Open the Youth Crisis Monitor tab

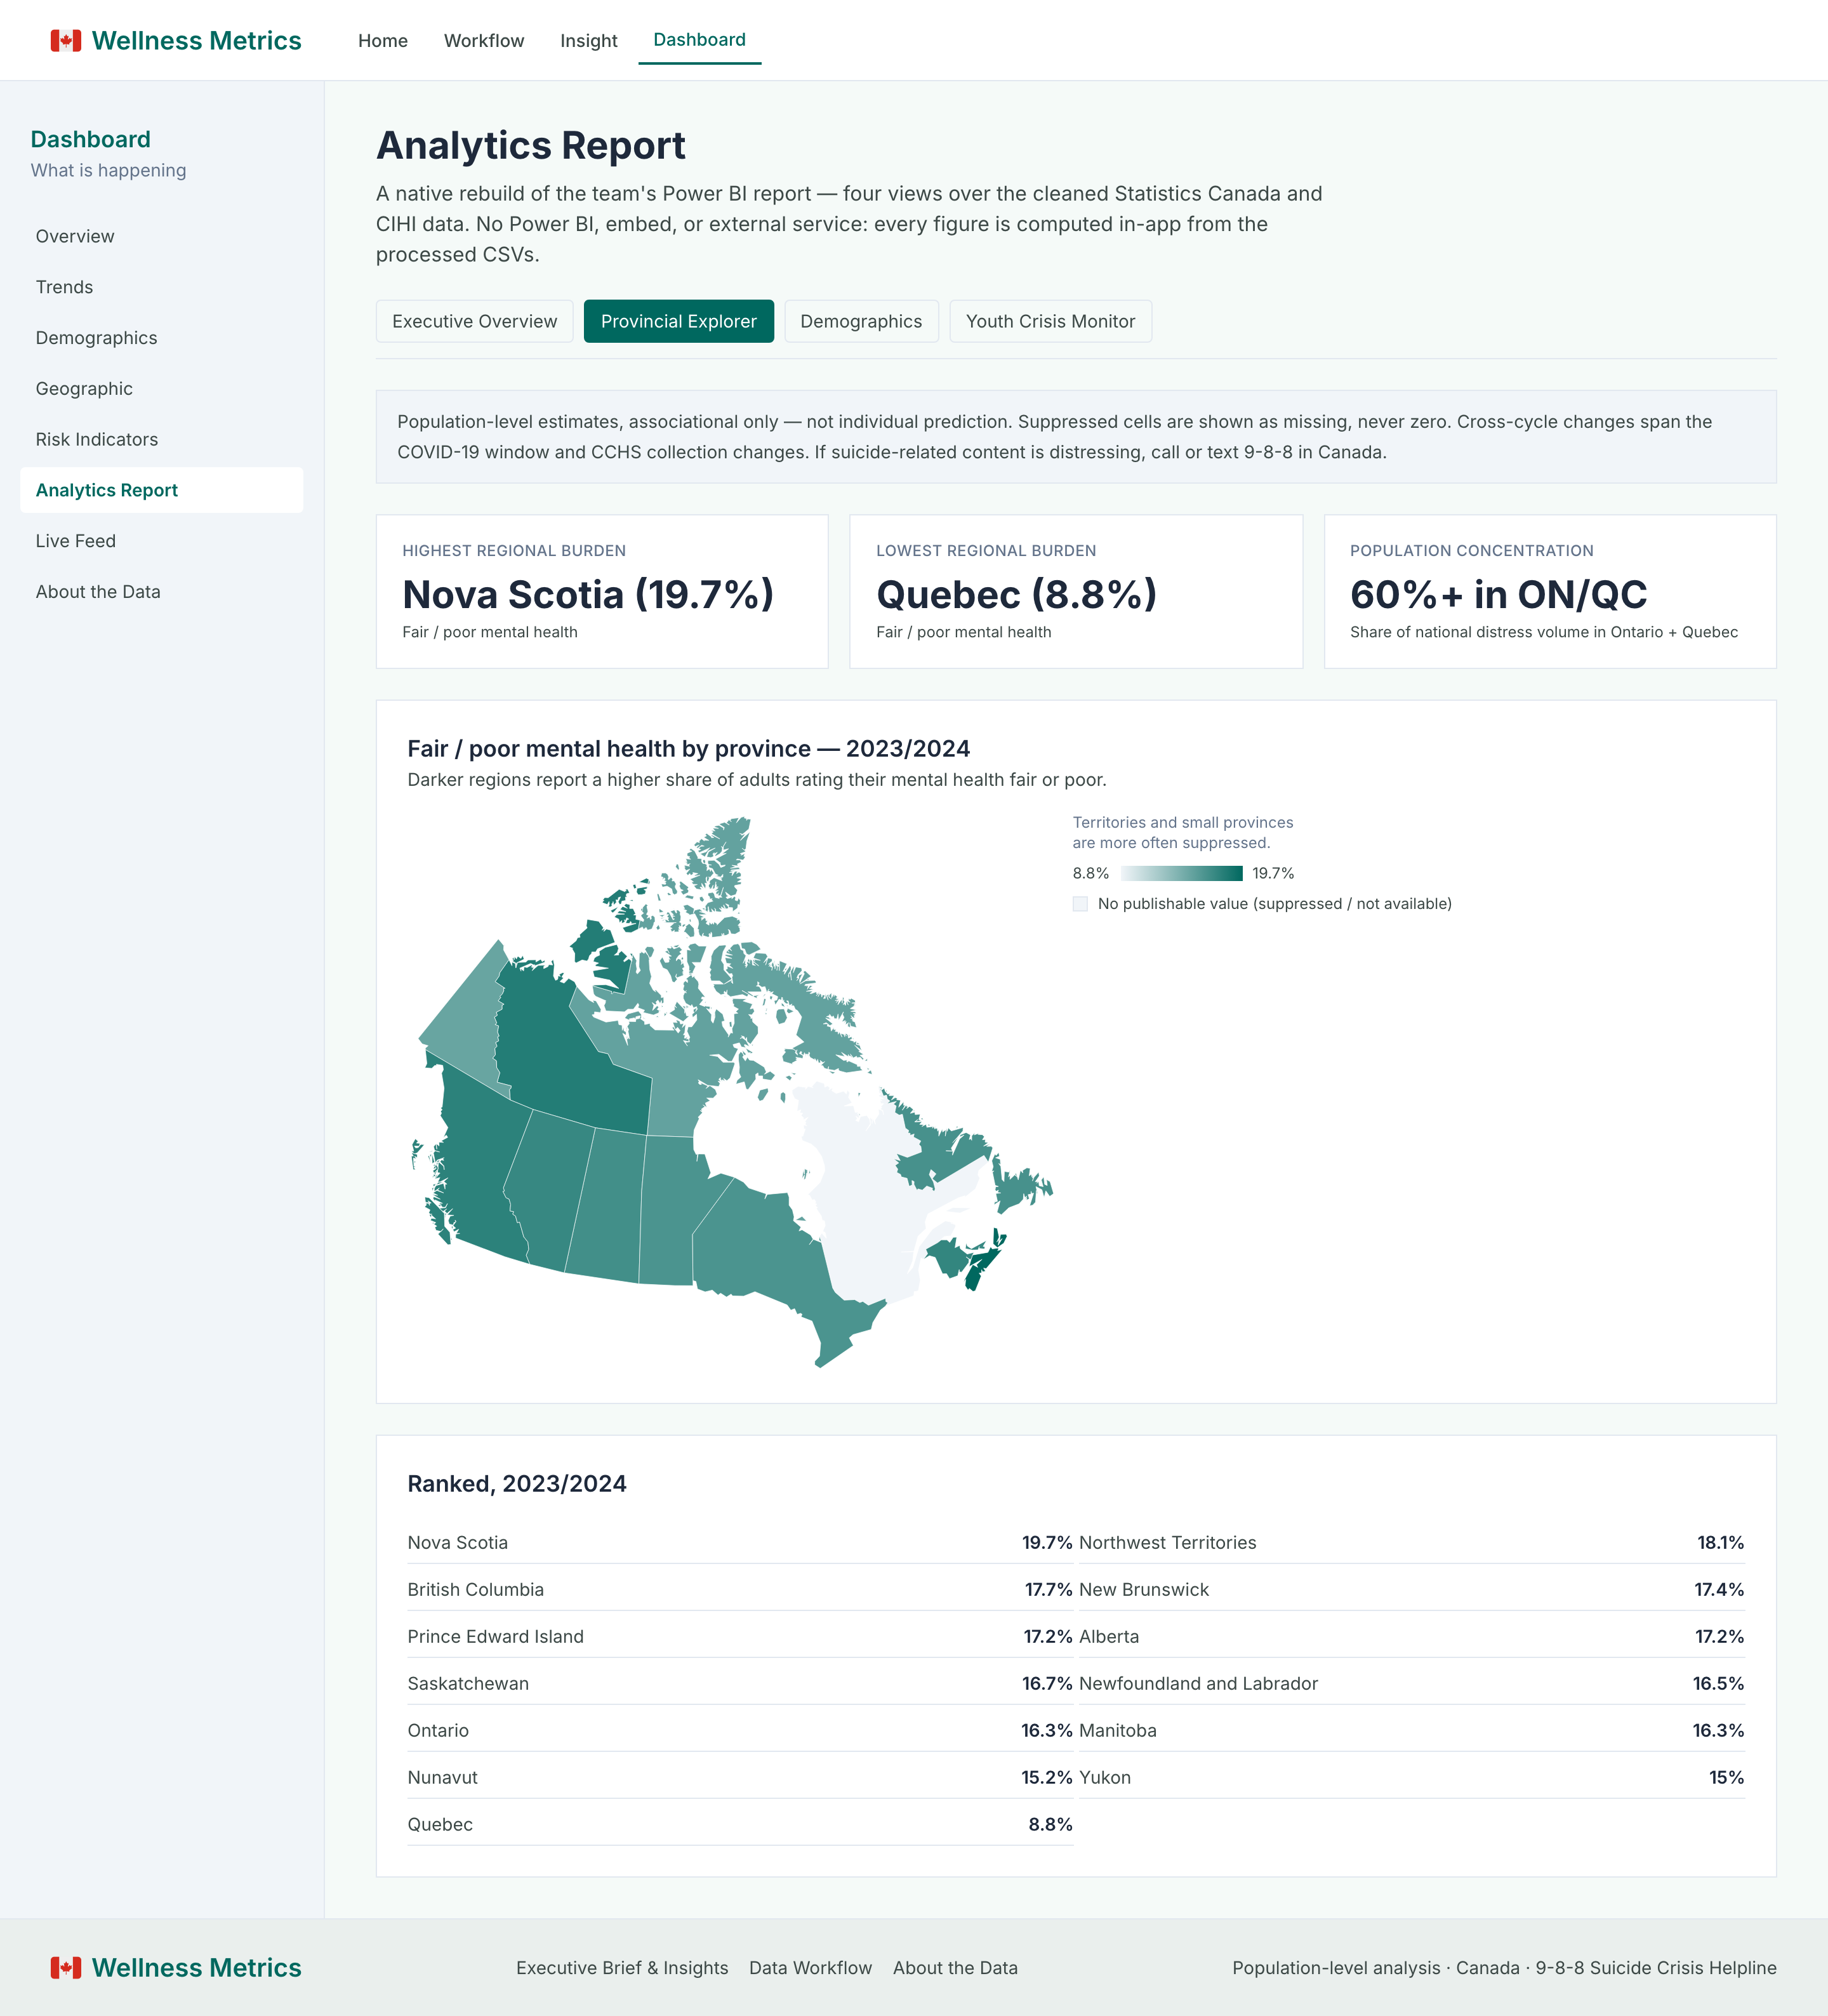point(1050,321)
